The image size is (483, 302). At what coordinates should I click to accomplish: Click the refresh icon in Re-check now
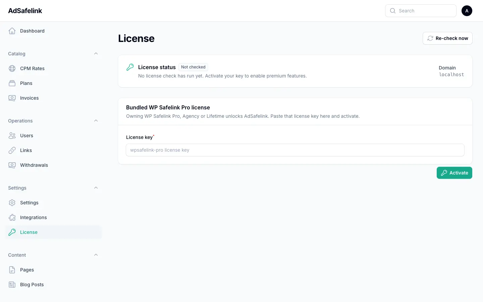430,38
